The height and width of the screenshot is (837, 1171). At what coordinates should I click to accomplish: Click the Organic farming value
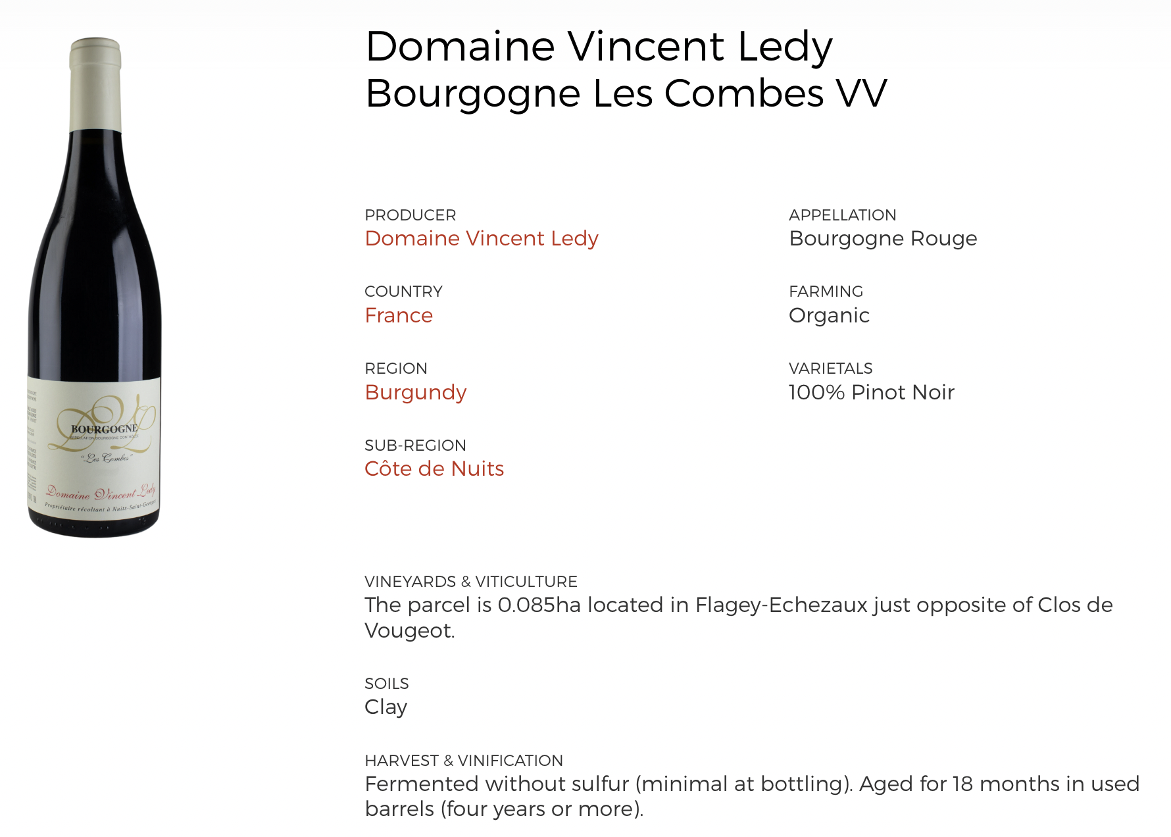tap(829, 316)
